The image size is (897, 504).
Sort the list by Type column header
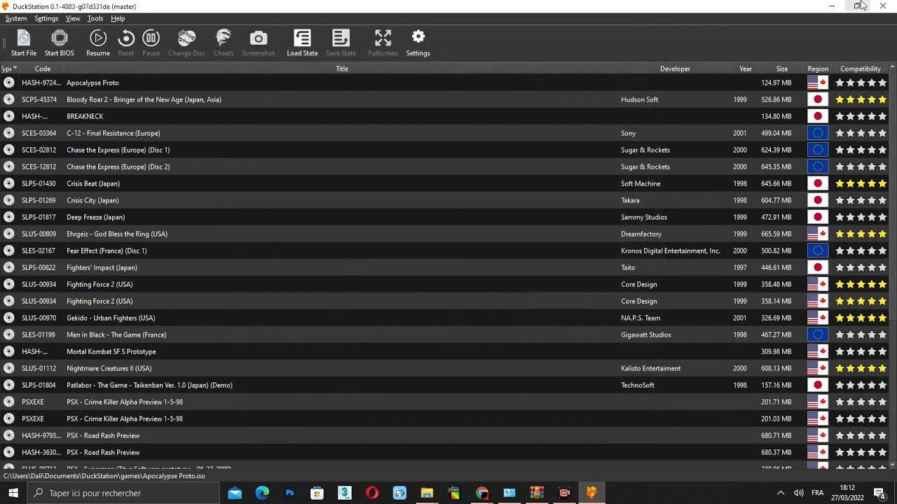click(8, 69)
